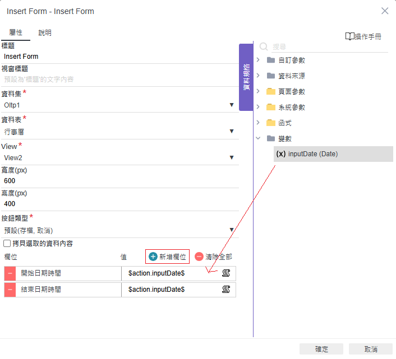Screen dimensions: 396x359
Task: Click the 取消 button
Action: click(370, 349)
